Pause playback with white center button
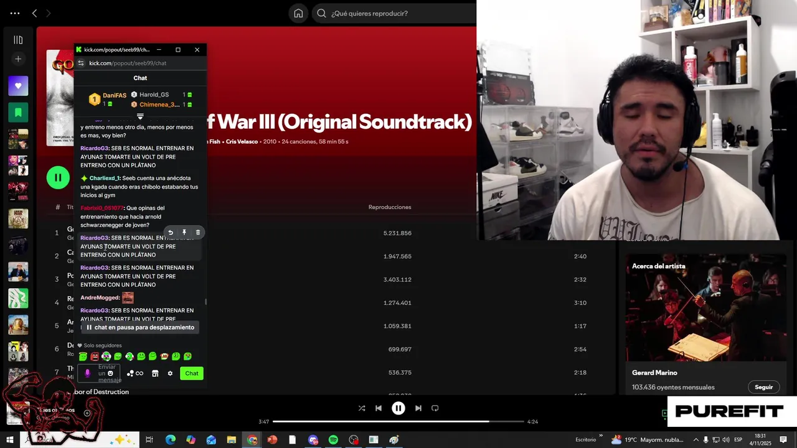This screenshot has width=797, height=448. [398, 408]
